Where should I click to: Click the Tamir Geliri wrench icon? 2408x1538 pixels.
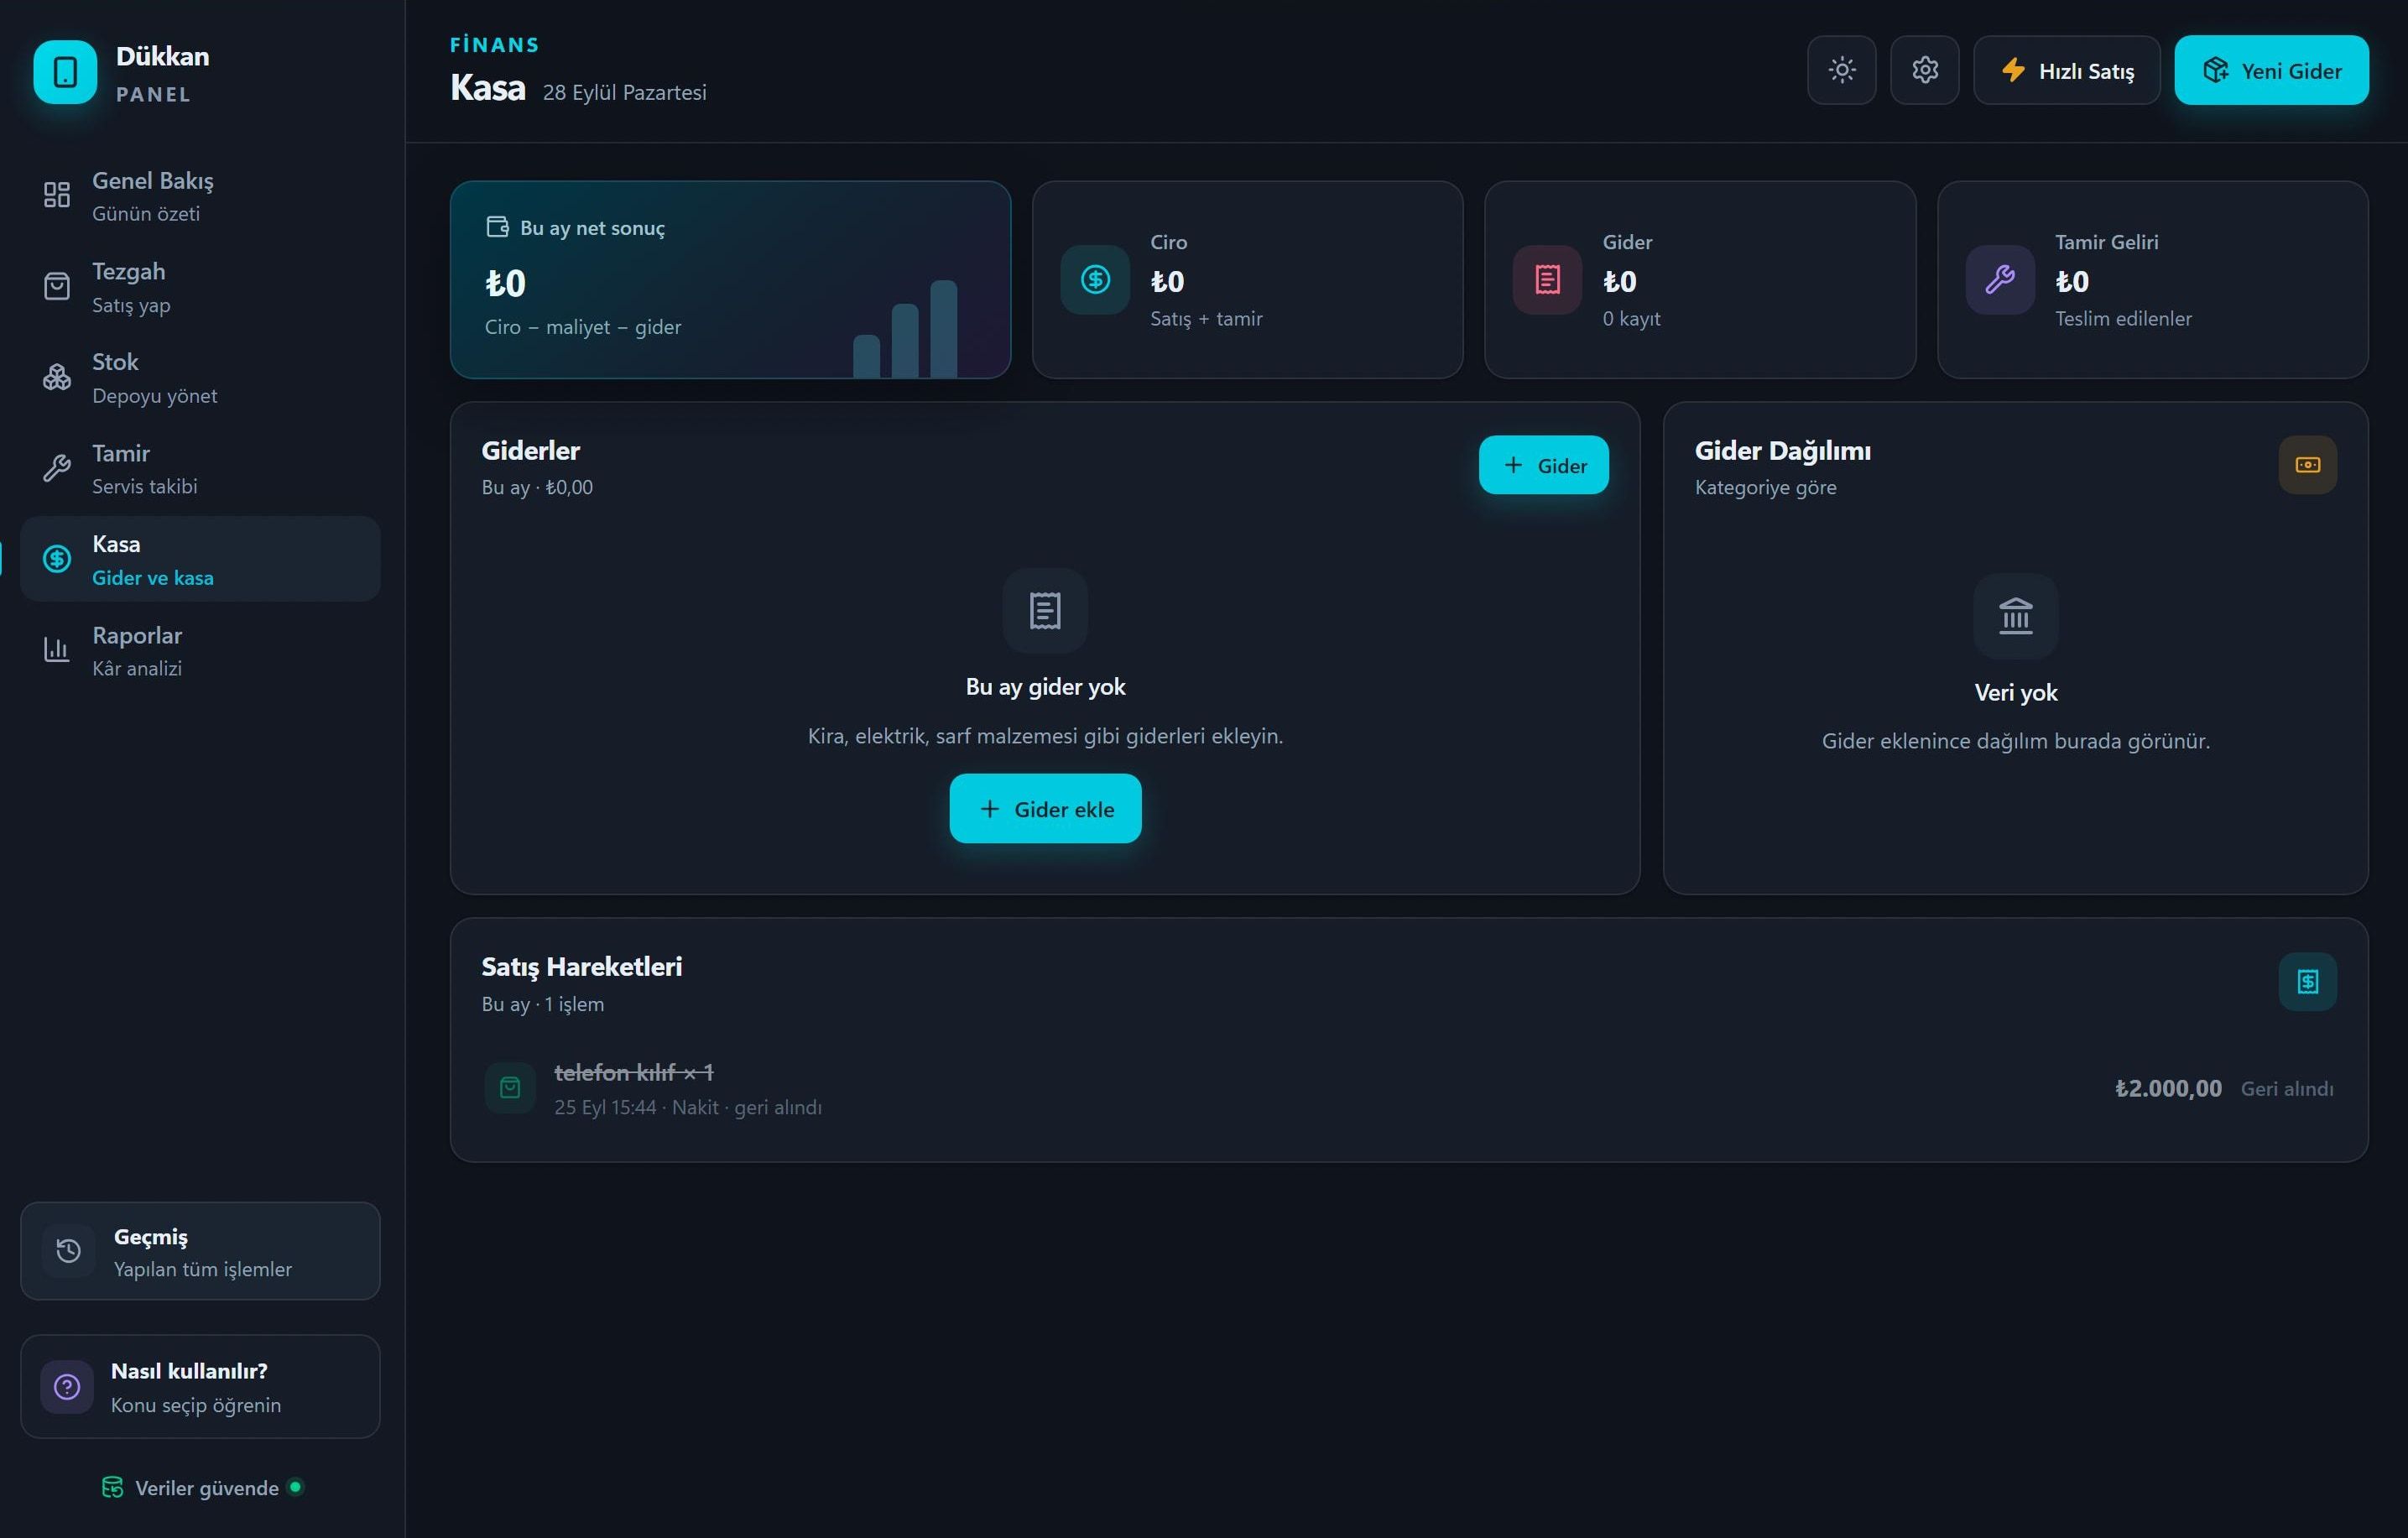(x=1999, y=280)
